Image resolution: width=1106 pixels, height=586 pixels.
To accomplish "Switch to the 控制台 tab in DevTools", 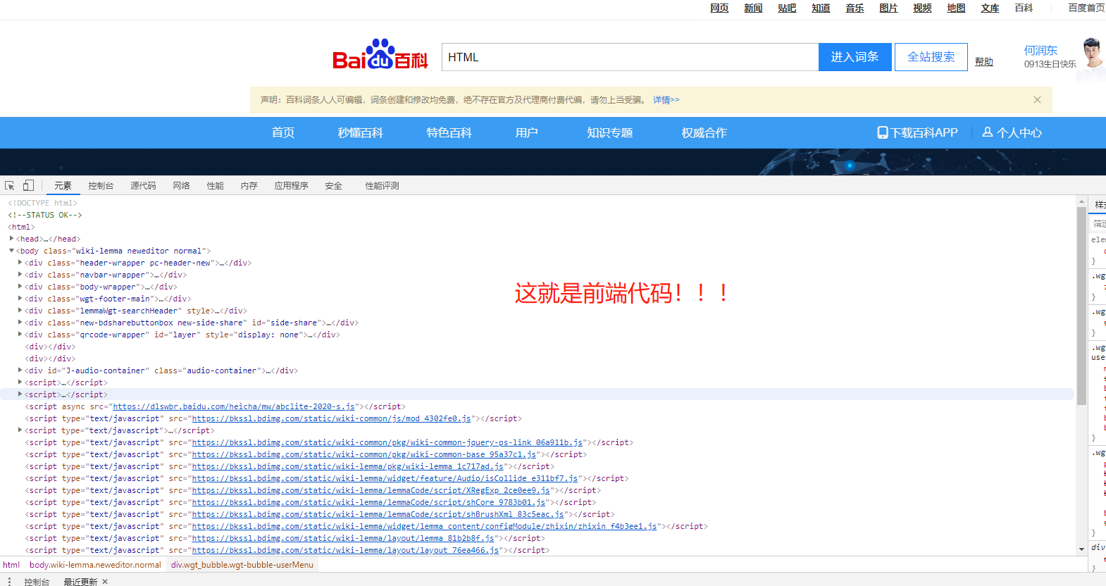I will 101,186.
